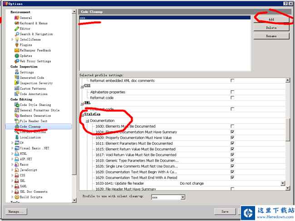Open the Generated Code icon

tap(17, 77)
